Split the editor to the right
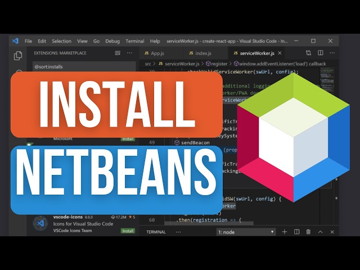Image resolution: width=360 pixels, height=270 pixels. (x=321, y=53)
